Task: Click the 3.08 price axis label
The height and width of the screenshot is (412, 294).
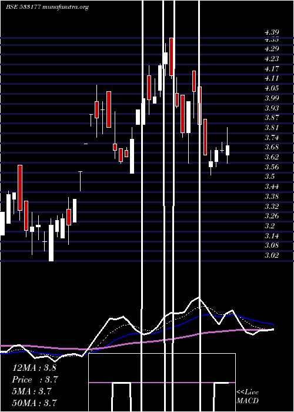Action: point(272,245)
